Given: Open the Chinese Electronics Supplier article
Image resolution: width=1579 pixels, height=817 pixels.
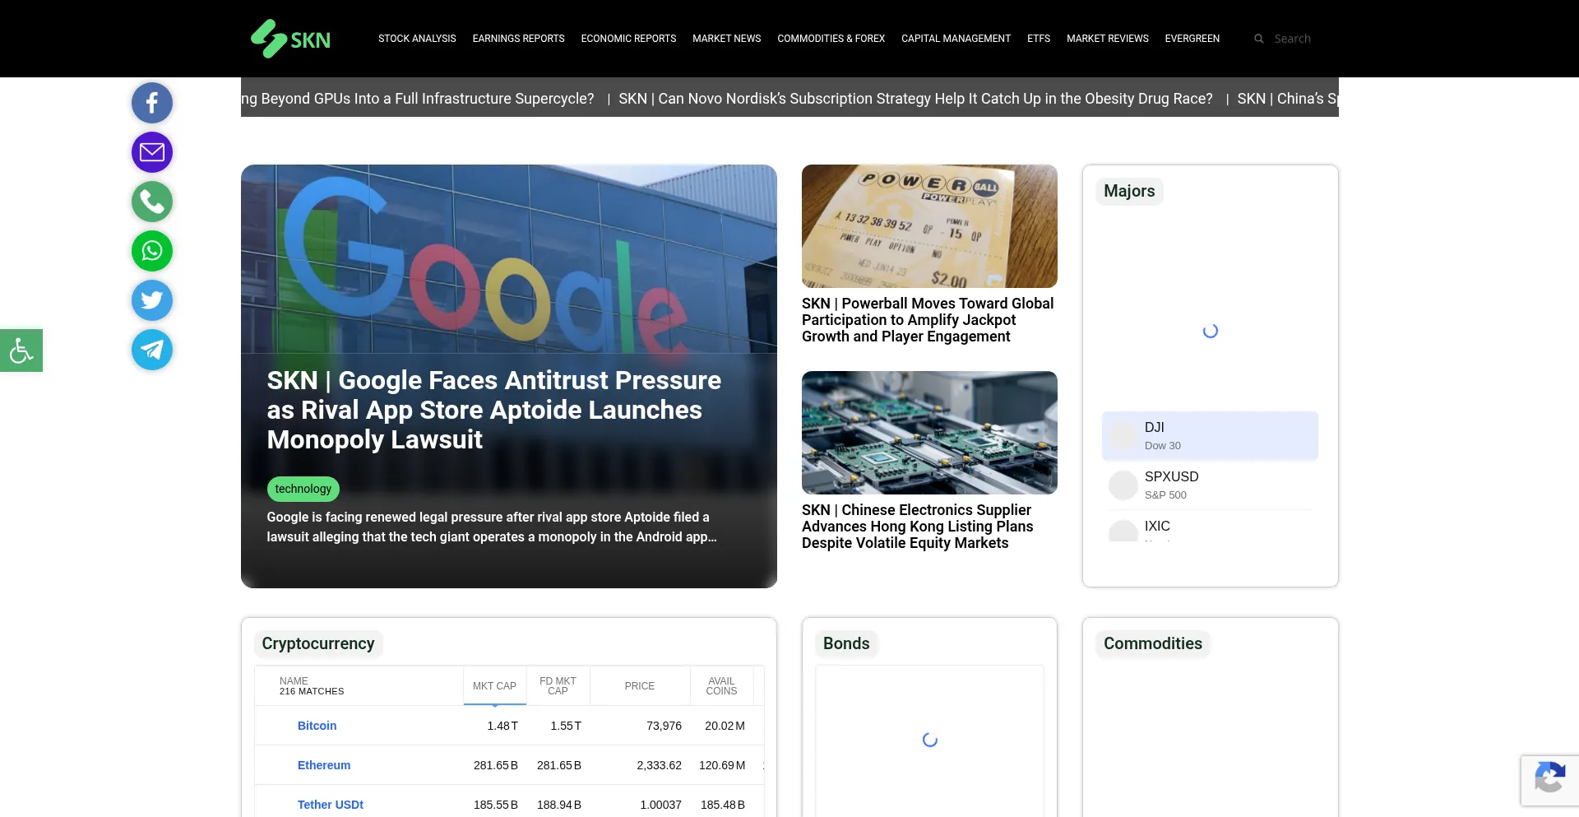Looking at the screenshot, I should click(917, 527).
